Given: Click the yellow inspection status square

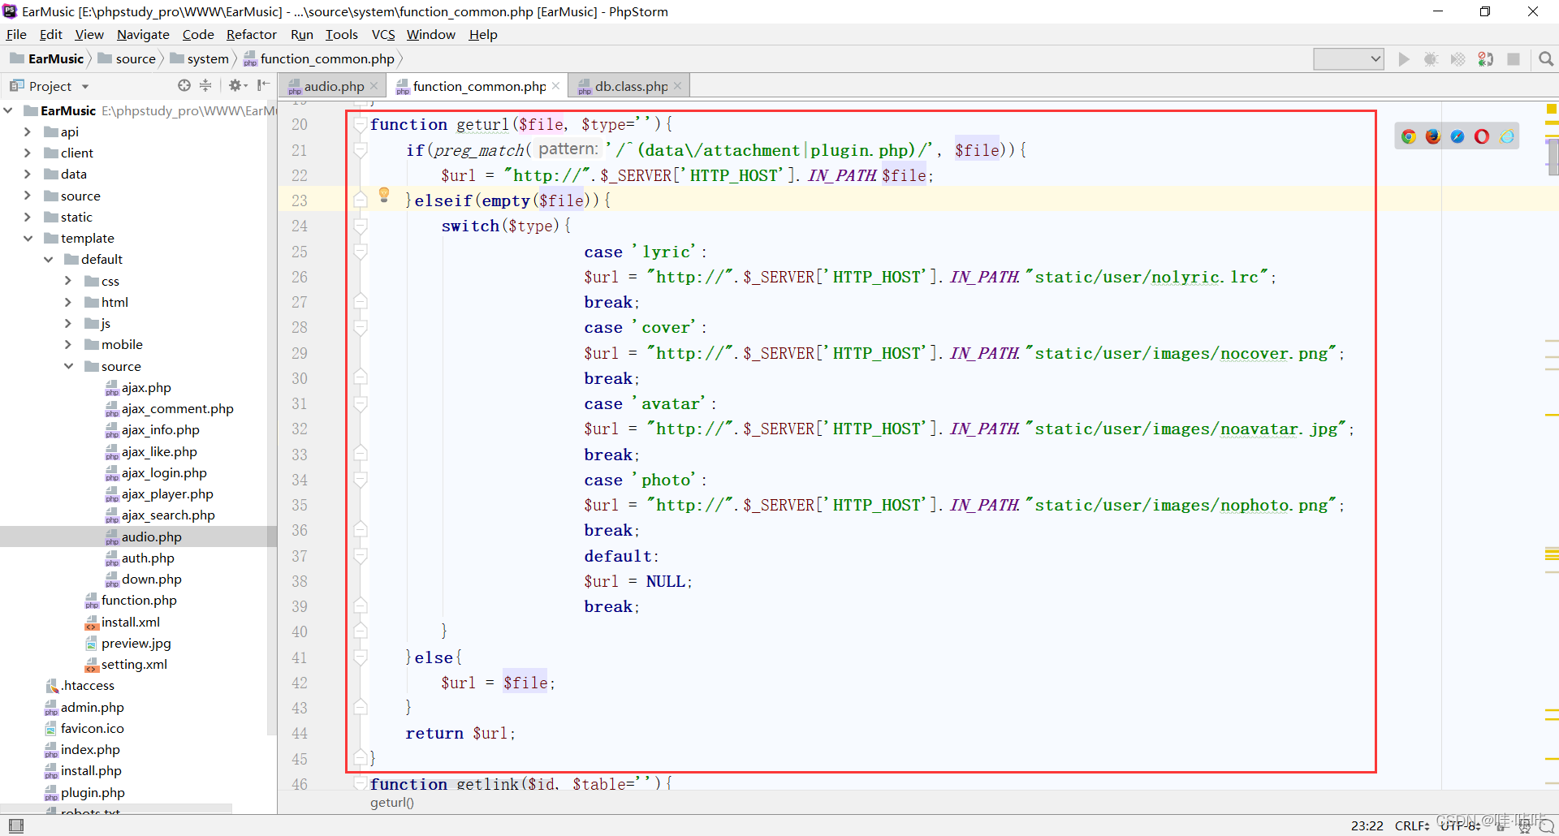Looking at the screenshot, I should click(x=1552, y=109).
